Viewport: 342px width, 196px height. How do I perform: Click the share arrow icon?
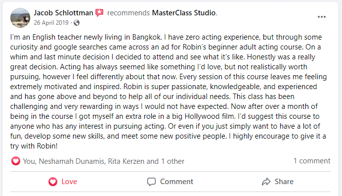266,182
